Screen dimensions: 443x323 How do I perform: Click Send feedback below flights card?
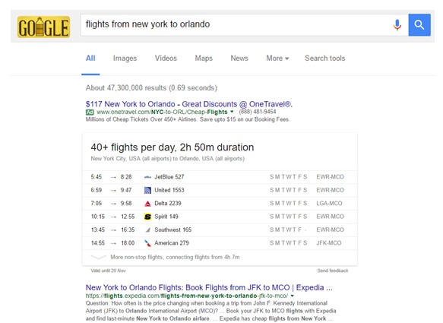tap(333, 271)
